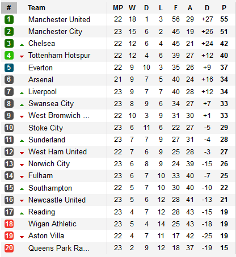The height and width of the screenshot is (257, 236).
Task: Click the up arrow beside Reading
Action: point(22,213)
